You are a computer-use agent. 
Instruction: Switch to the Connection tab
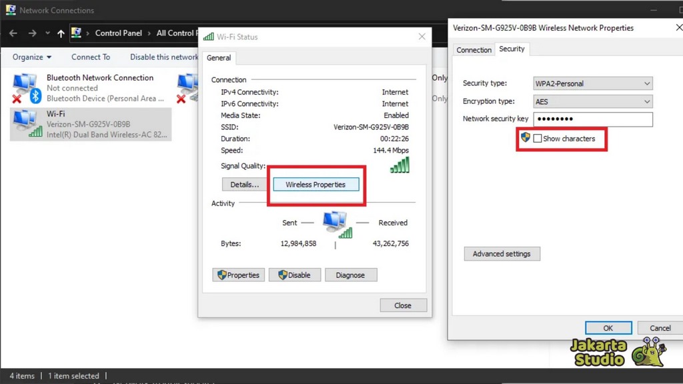point(474,50)
